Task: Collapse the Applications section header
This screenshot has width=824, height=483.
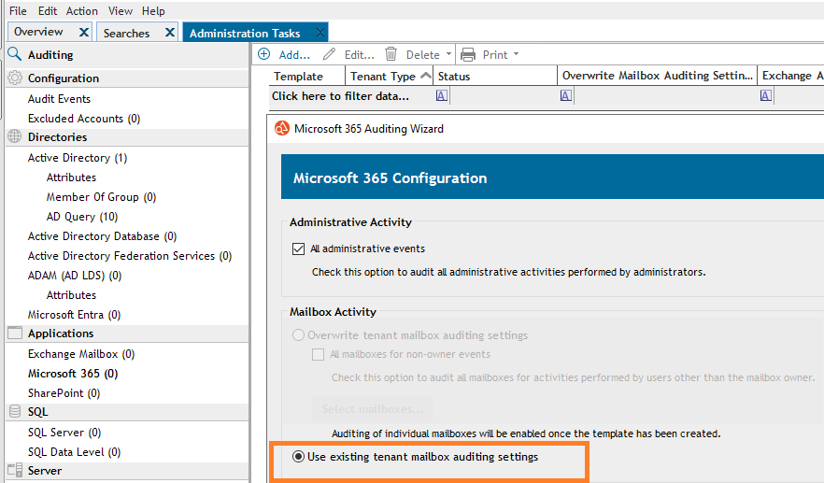Action: tap(127, 334)
